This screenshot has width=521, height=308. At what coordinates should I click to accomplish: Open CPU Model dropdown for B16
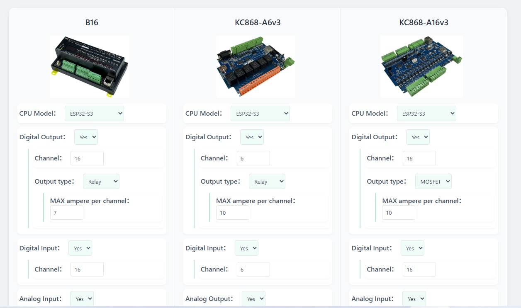94,114
